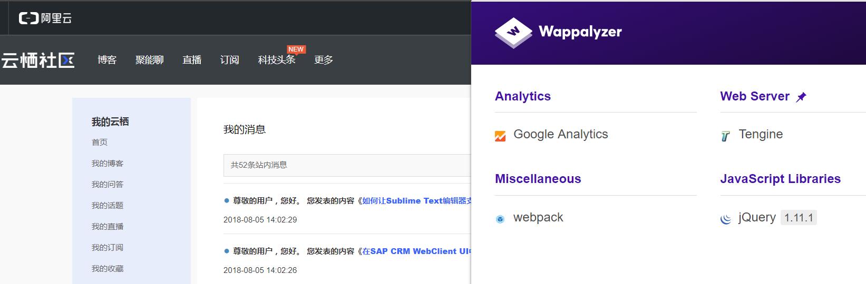Click the Wappalyzer title text

[580, 32]
